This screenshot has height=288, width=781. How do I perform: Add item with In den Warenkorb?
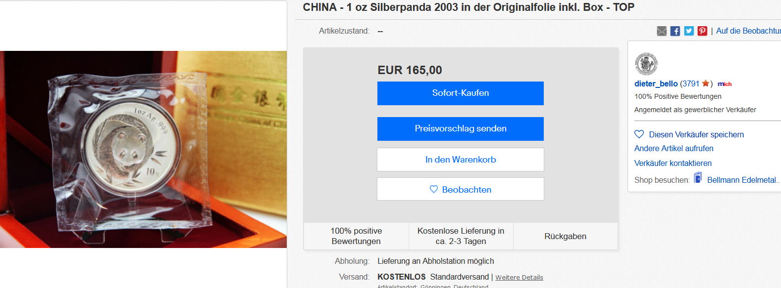461,160
